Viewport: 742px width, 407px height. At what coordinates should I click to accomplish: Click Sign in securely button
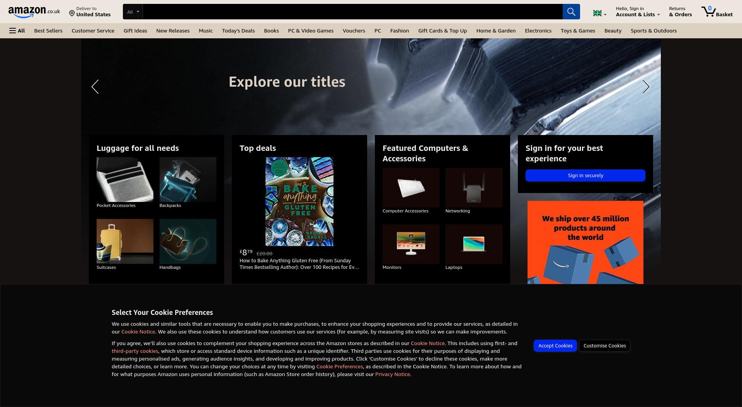(585, 175)
